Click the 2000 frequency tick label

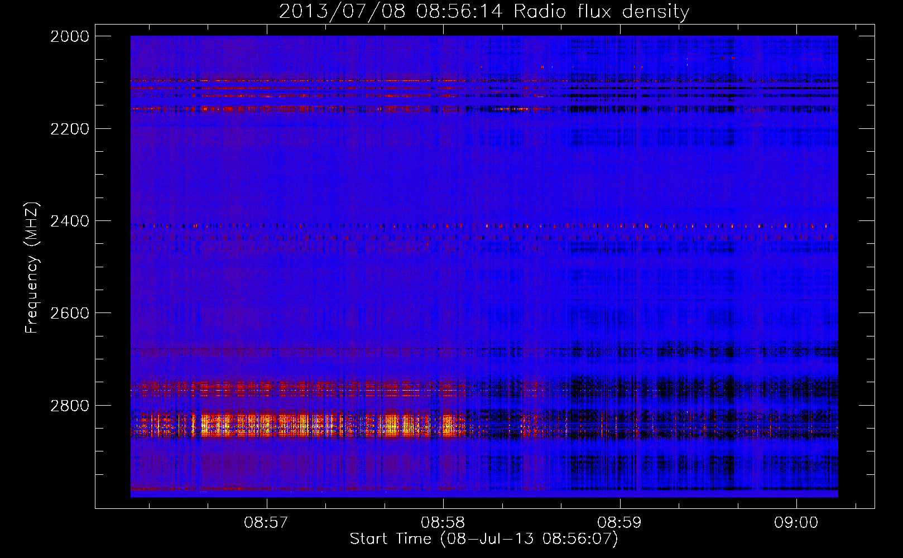click(70, 36)
